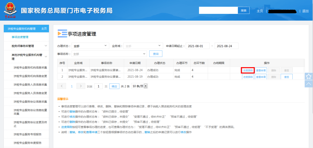Click greyed 删除 button in row 1
The image size is (313, 148).
274,70
